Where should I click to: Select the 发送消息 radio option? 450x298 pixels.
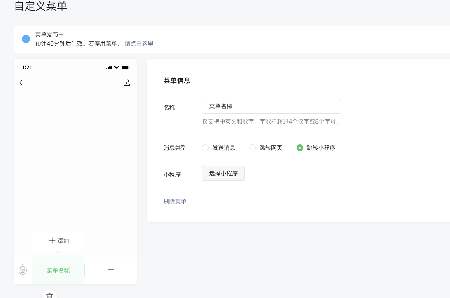click(205, 148)
